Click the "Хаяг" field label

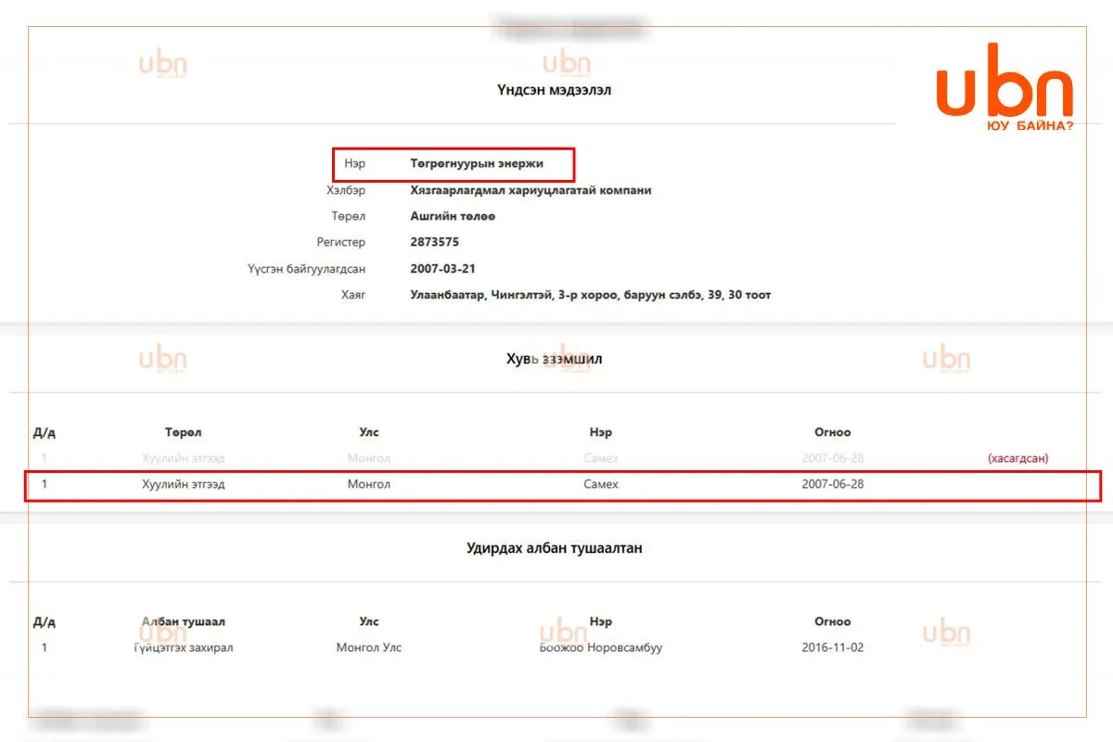[x=353, y=295]
